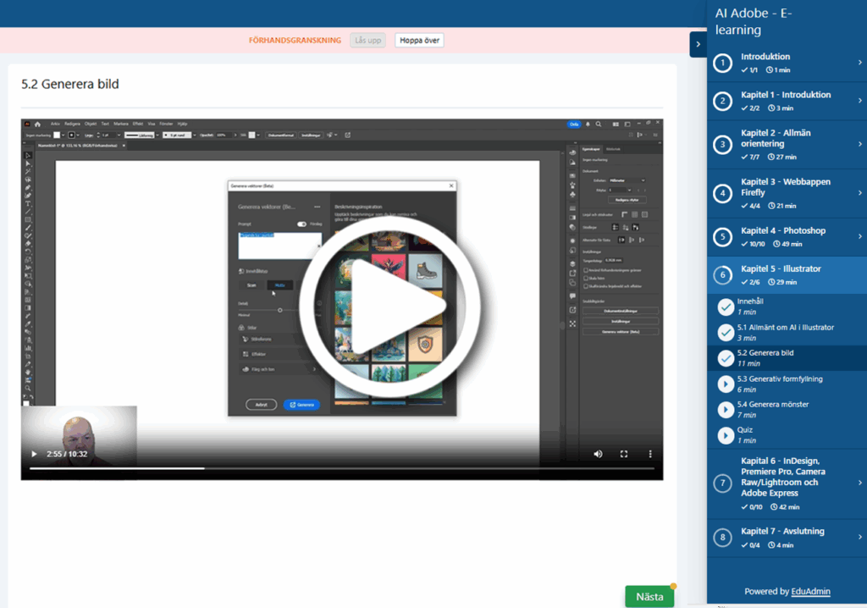
Task: Click the Home icon in the video's Illustrator
Action: 37,124
